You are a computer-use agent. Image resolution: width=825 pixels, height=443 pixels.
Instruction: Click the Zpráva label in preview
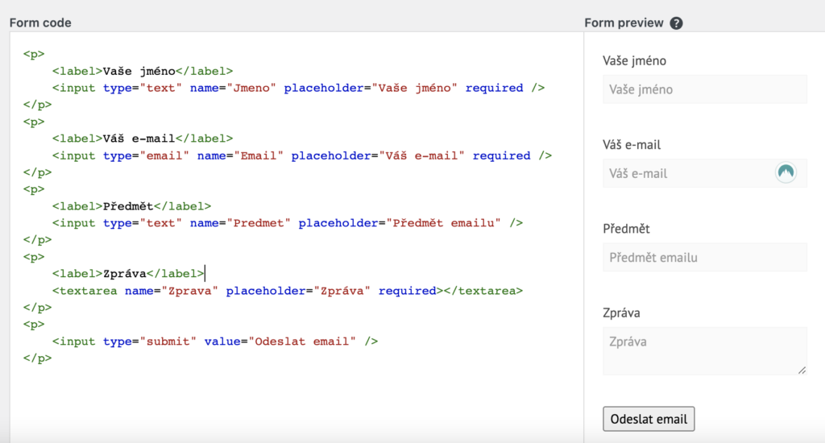point(621,313)
